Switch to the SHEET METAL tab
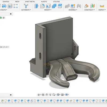The width and height of the screenshot is (107, 107). [30, 2]
